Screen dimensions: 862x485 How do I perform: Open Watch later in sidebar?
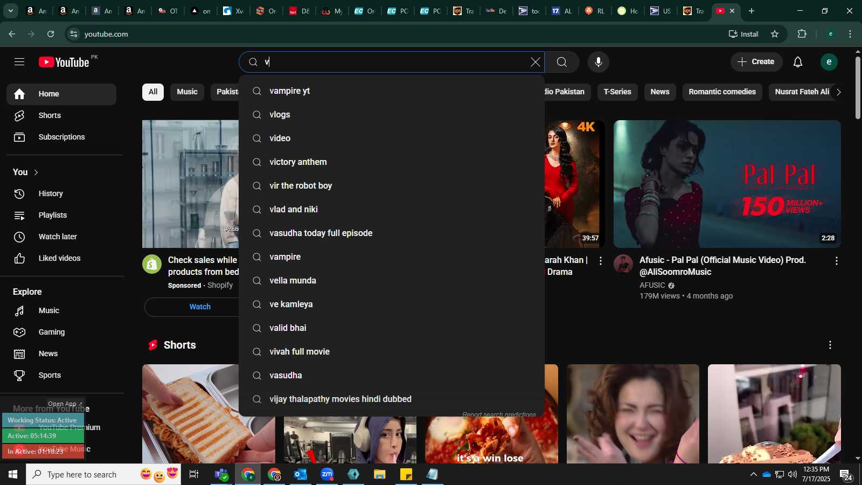(x=61, y=237)
